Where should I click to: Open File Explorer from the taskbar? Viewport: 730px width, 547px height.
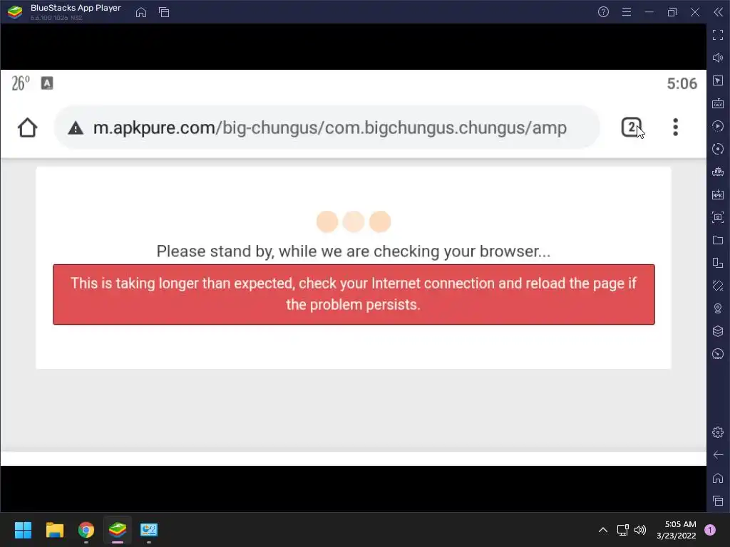(54, 530)
